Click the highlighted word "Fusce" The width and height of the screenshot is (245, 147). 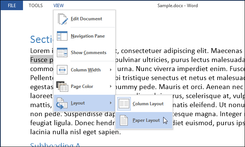[39, 60]
